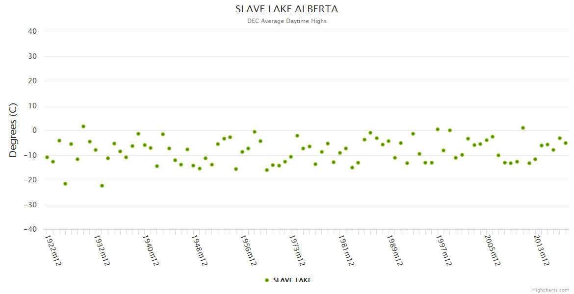
Task: Click the 0 label on the y-axis
Action: pos(35,131)
